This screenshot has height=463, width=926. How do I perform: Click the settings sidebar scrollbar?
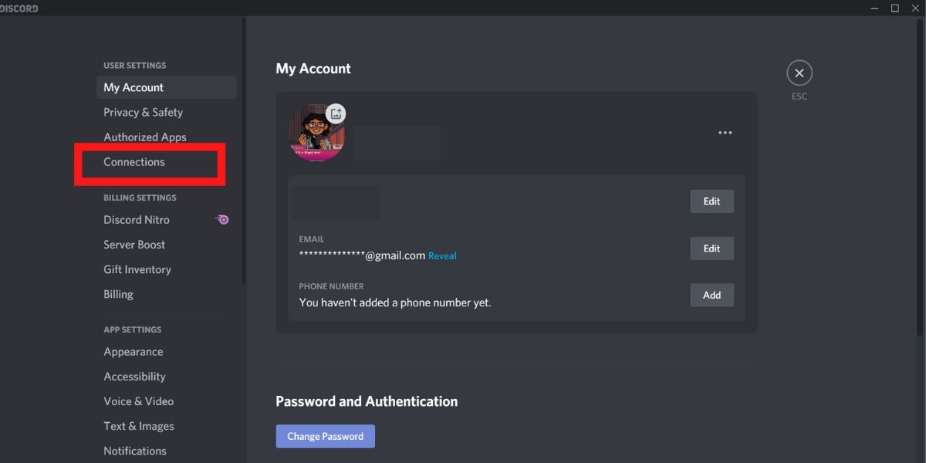(x=245, y=154)
